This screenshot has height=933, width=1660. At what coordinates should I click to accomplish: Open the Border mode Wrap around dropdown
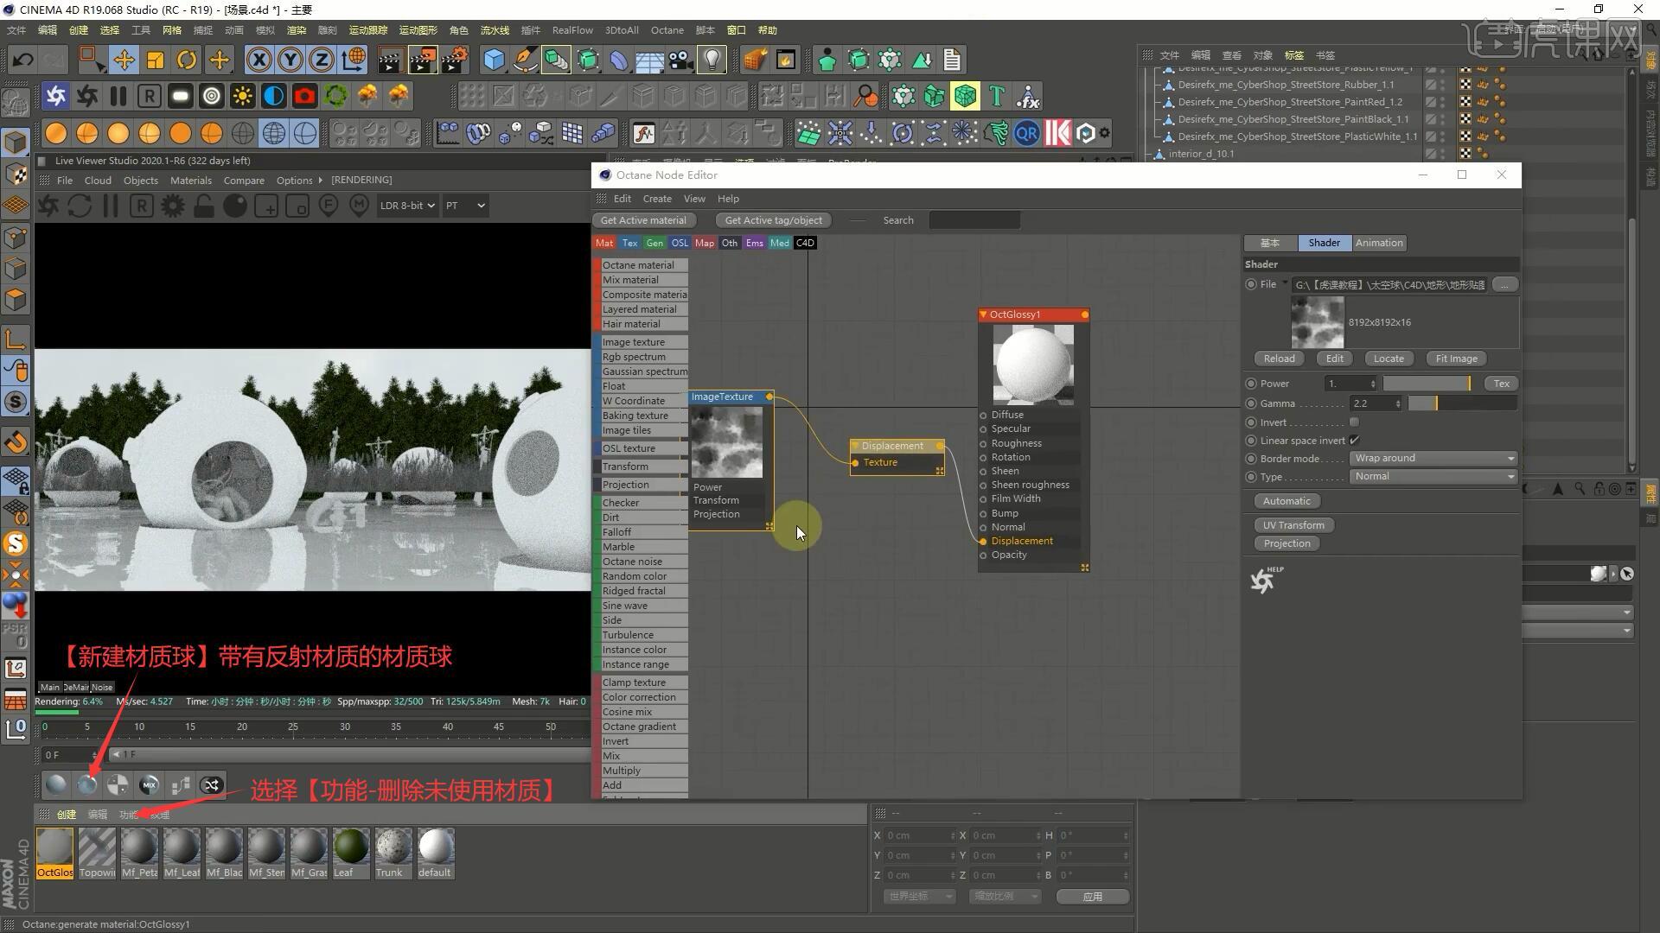coord(1433,458)
